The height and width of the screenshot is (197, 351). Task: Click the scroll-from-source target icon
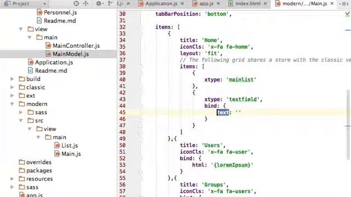tap(76, 4)
